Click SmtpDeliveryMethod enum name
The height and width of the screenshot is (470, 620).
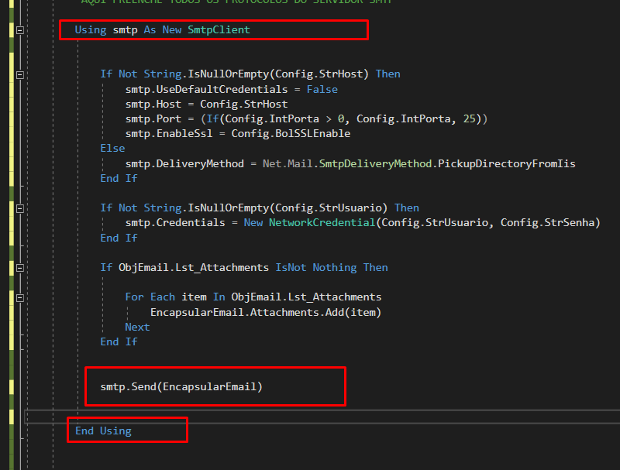click(375, 163)
